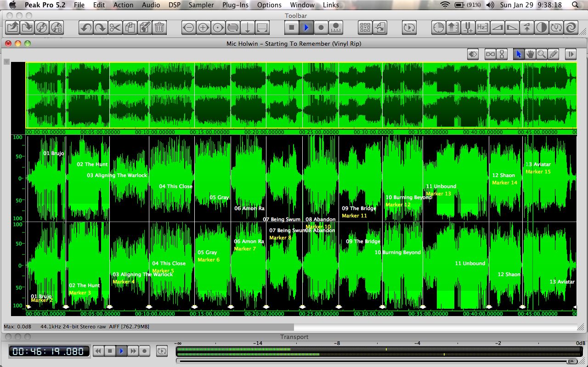This screenshot has height=367, width=588.
Task: Click the '10 Burning Beyond' marker label
Action: (408, 198)
